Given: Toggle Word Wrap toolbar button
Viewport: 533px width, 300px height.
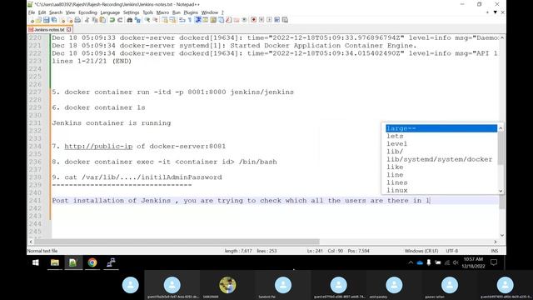Looking at the screenshot, I should click(182, 20).
